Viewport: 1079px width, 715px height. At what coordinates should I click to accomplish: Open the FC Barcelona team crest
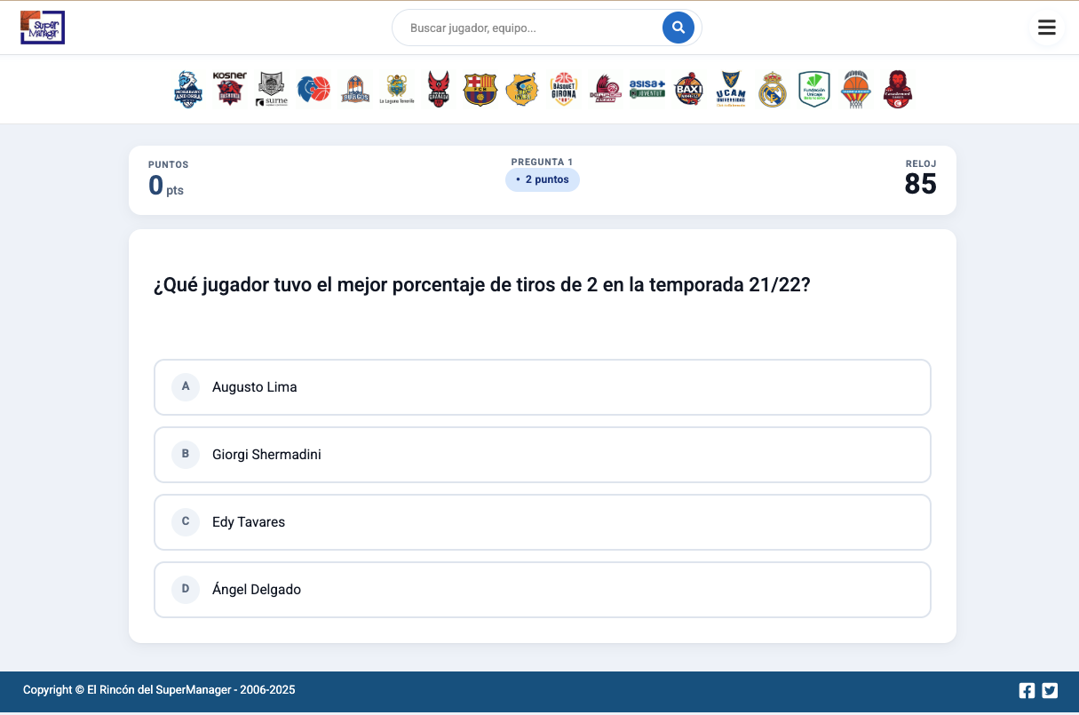(480, 90)
